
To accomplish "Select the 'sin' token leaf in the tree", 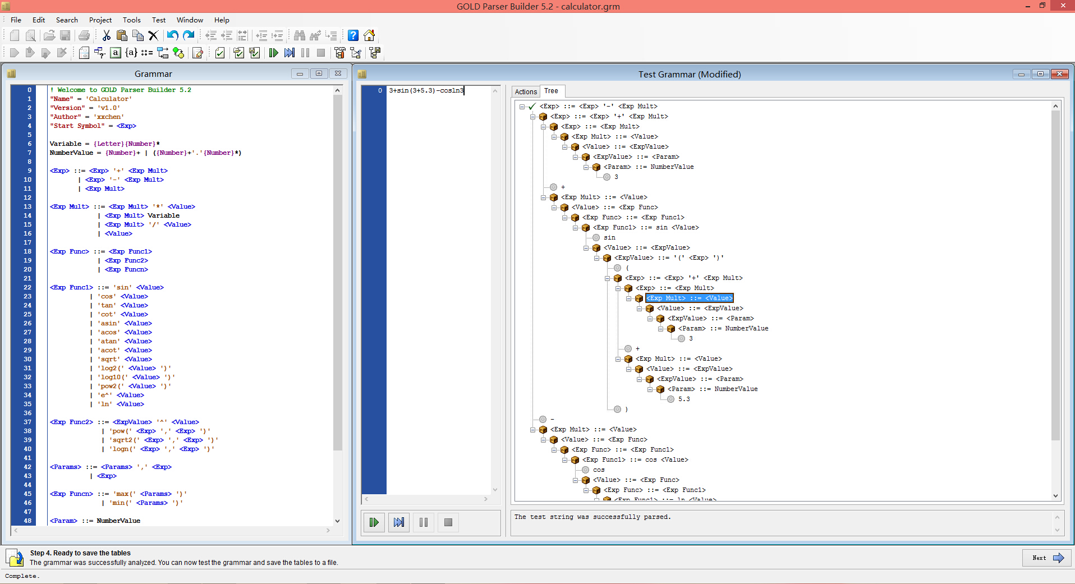I will 609,238.
